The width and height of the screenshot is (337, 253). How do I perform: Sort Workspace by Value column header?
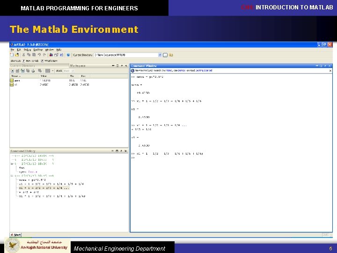coord(44,76)
